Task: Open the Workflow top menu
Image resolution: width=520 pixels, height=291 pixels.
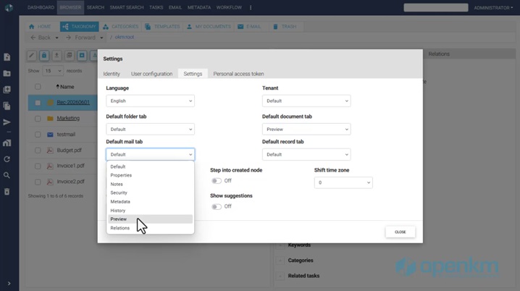Action: (x=229, y=7)
